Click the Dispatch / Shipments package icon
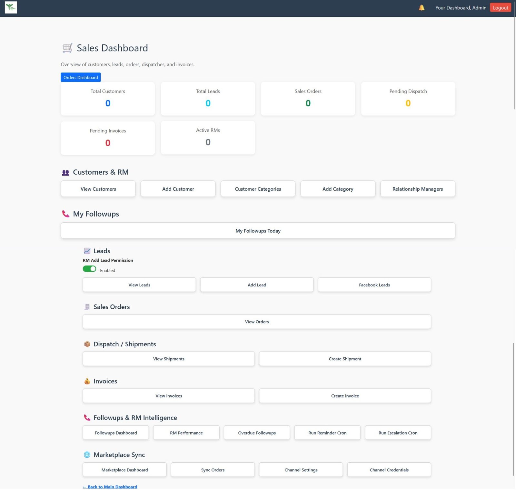Viewport: 516px width, 491px height. click(87, 344)
